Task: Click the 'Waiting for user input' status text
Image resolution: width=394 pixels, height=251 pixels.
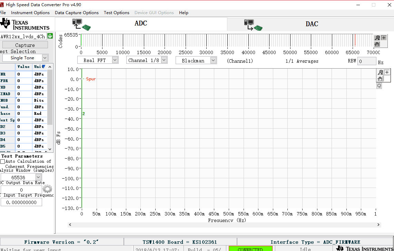Action: click(x=30, y=250)
